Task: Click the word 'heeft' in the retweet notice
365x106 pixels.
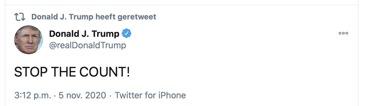Action: (x=105, y=17)
